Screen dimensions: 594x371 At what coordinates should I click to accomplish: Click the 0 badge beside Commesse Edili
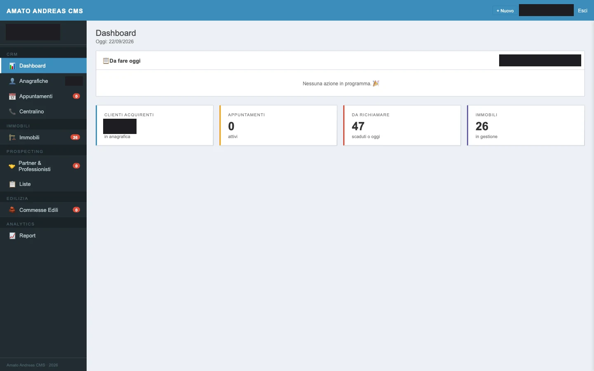point(76,210)
